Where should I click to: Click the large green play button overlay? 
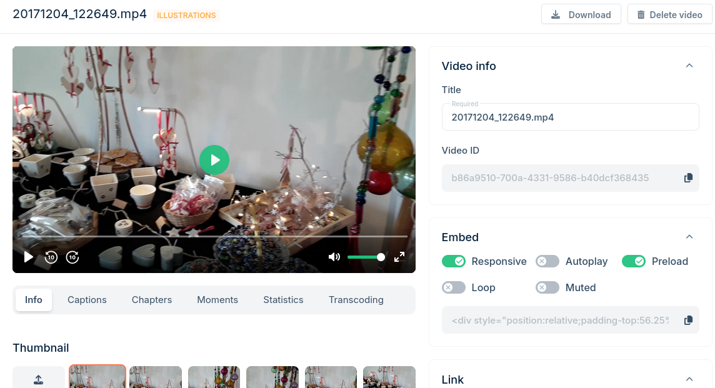(214, 160)
